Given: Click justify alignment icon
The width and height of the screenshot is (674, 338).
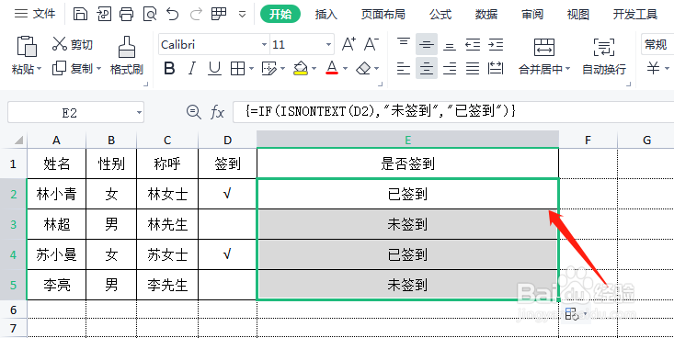Looking at the screenshot, I should pyautogui.click(x=473, y=68).
